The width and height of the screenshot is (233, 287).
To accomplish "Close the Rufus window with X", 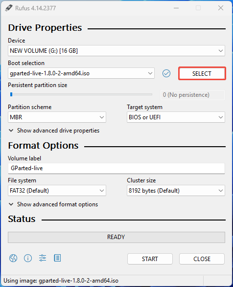I will click(221, 8).
